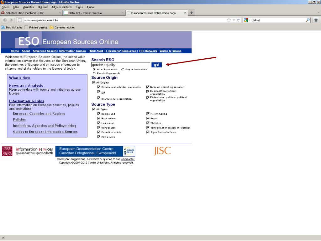Toggle the All Origins checkbox
This screenshot has height=241, width=321.
tap(94, 83)
